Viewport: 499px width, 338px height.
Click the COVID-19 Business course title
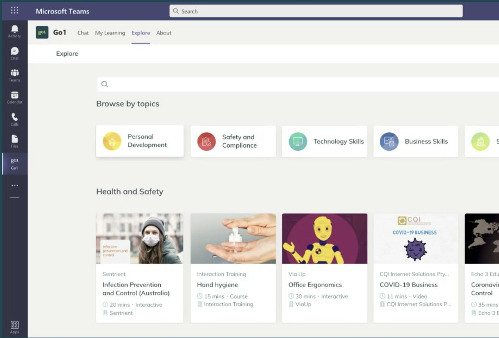[x=409, y=285]
